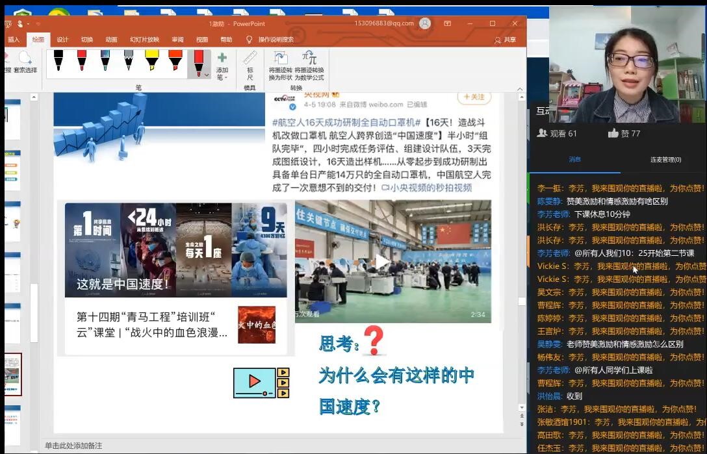Open the ribbon display options button
Viewport: 707px width, 454px height.
coord(448,23)
